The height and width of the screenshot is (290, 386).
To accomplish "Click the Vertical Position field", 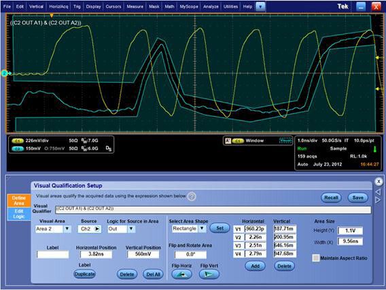I will [143, 254].
